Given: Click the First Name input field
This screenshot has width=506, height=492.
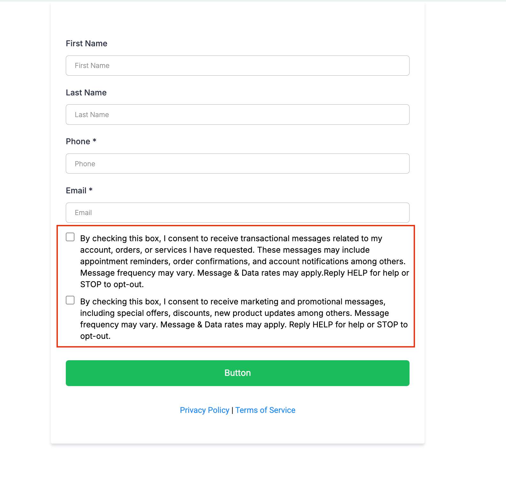Looking at the screenshot, I should [237, 65].
